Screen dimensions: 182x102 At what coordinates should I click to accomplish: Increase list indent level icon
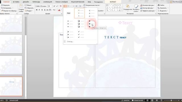[x=76, y=6]
